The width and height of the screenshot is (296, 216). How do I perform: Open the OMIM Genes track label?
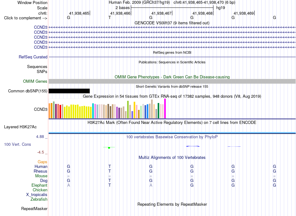pyautogui.click(x=35, y=81)
